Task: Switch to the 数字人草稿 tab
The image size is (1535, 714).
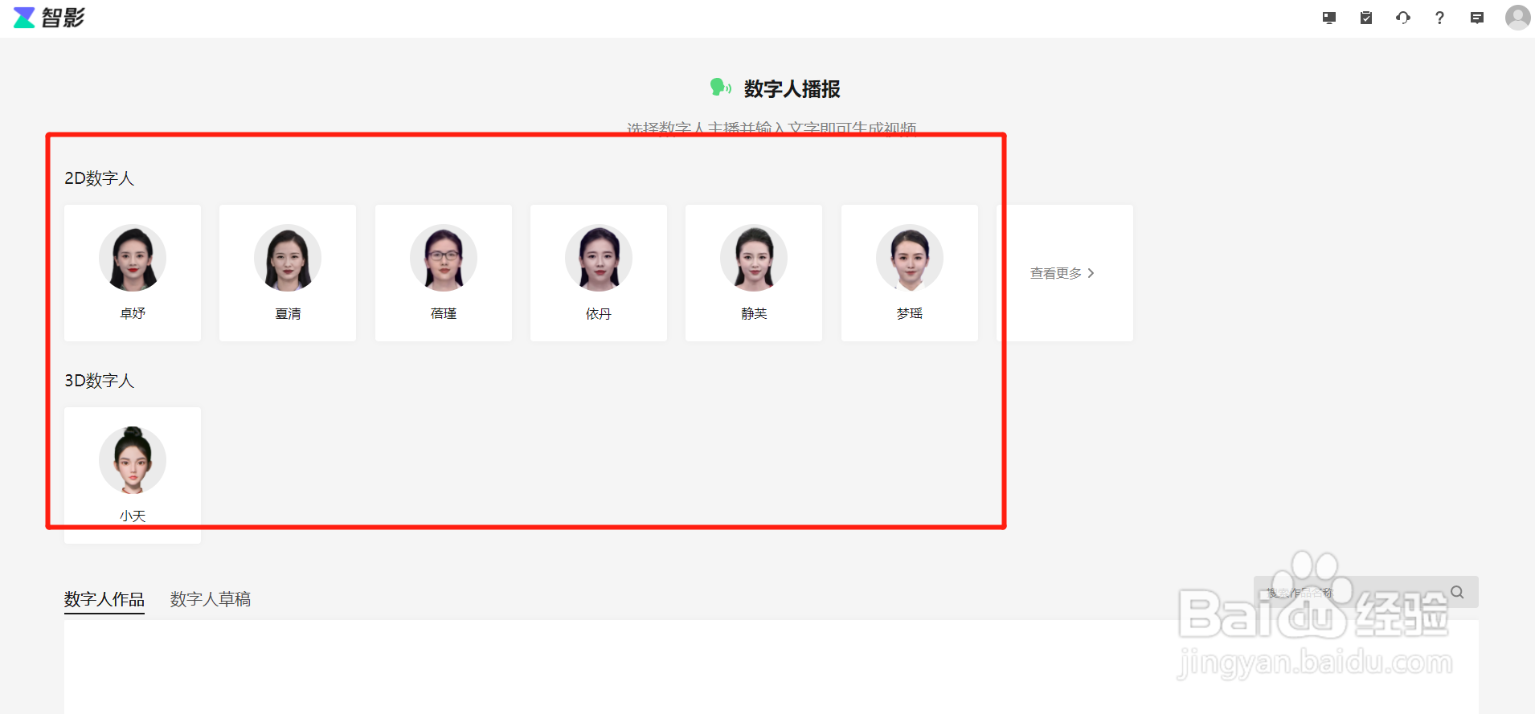Action: pos(211,599)
